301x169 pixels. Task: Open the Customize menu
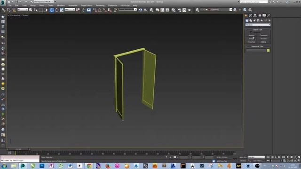coord(112,5)
